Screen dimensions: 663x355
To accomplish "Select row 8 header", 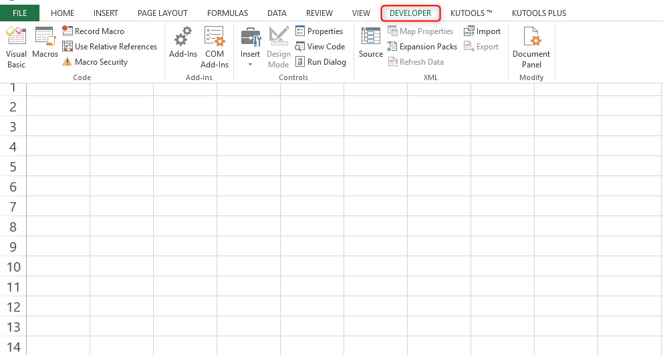I will [x=13, y=227].
